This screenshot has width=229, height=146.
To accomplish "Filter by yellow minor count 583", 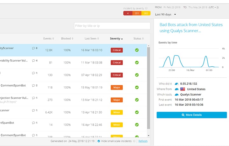I will [146, 13].
